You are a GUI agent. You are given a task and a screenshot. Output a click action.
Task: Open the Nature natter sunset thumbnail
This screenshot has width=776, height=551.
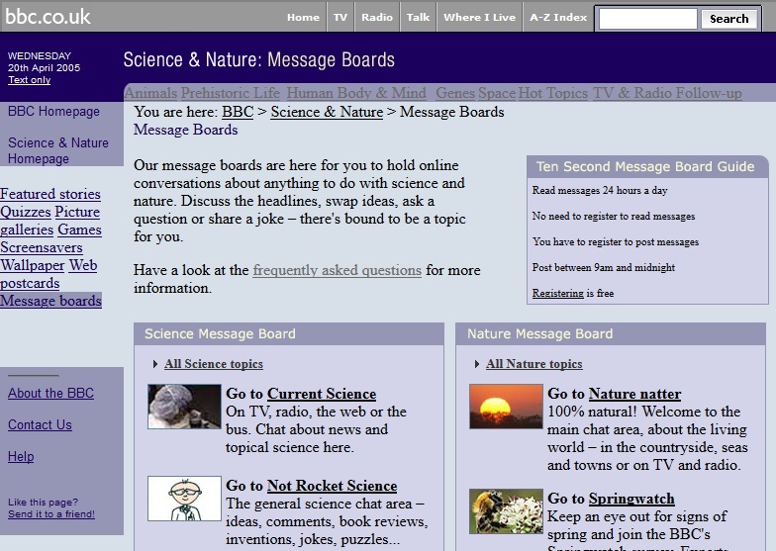506,406
